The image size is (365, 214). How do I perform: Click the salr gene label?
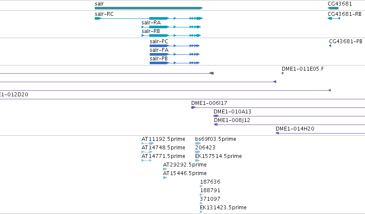click(100, 4)
